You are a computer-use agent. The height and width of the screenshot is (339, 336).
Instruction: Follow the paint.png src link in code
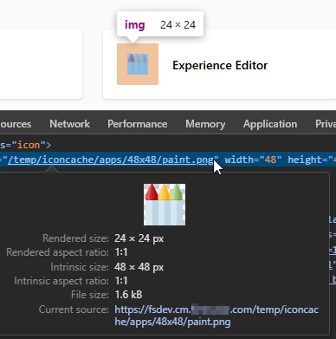pos(111,160)
